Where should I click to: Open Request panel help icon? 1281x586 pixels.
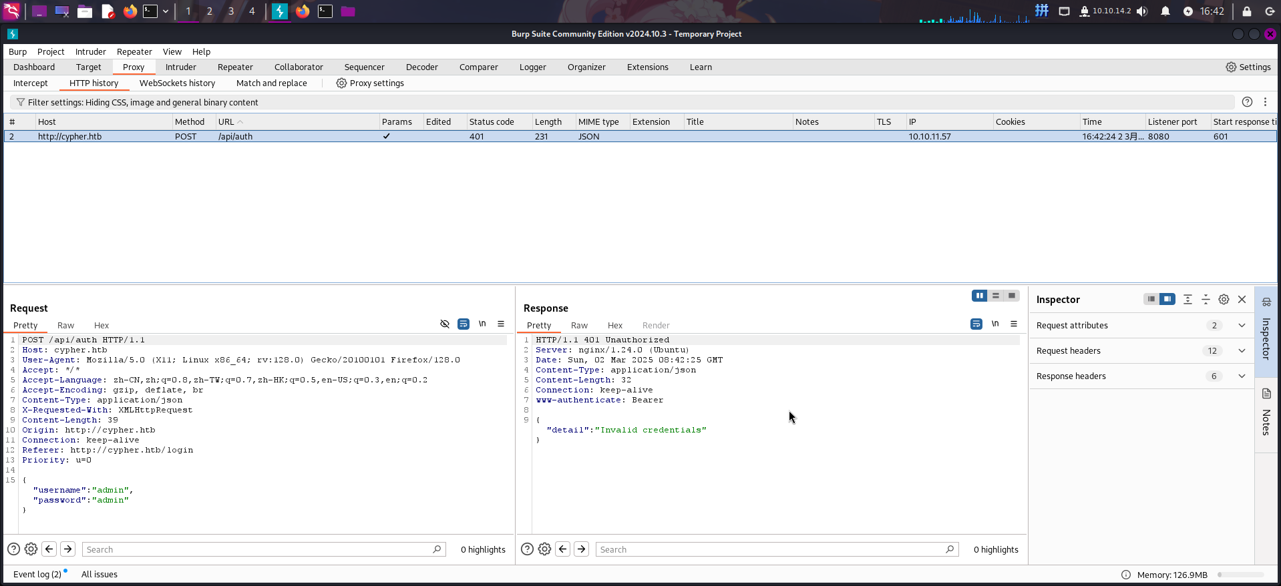[x=13, y=549]
